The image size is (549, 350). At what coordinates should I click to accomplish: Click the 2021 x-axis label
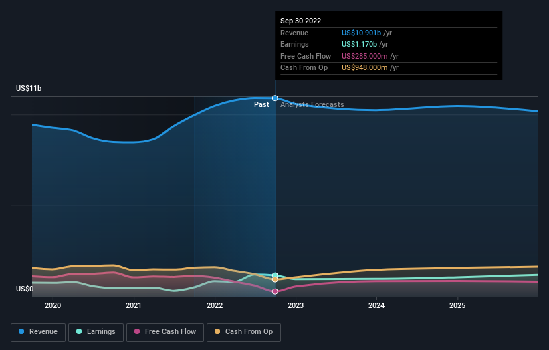tap(134, 306)
